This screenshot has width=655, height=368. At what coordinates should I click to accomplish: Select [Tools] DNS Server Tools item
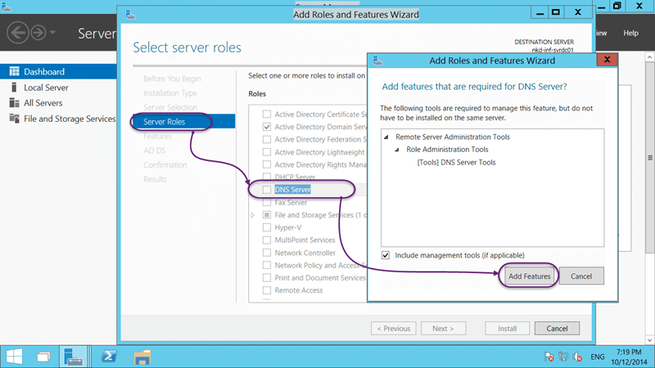(x=456, y=162)
